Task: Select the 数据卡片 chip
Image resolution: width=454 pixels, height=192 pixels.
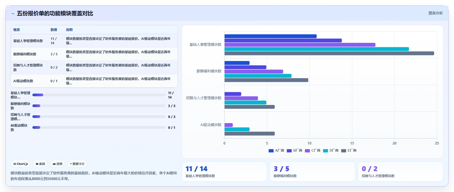Action: click(x=77, y=164)
